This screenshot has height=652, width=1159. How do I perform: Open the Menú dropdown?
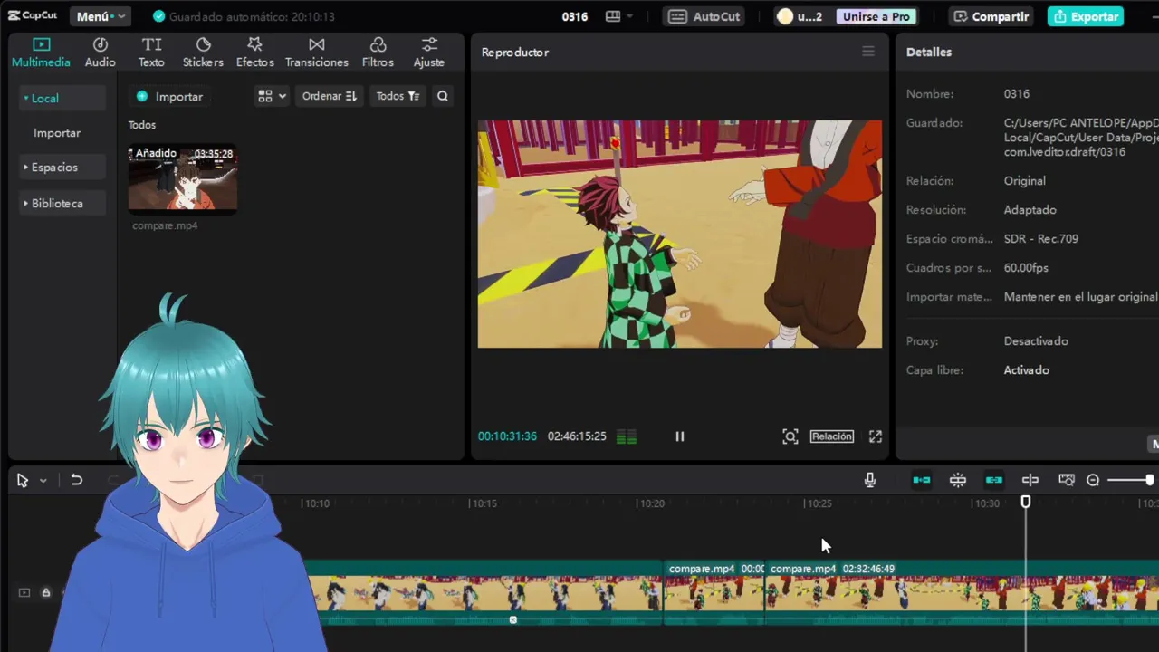pyautogui.click(x=100, y=16)
